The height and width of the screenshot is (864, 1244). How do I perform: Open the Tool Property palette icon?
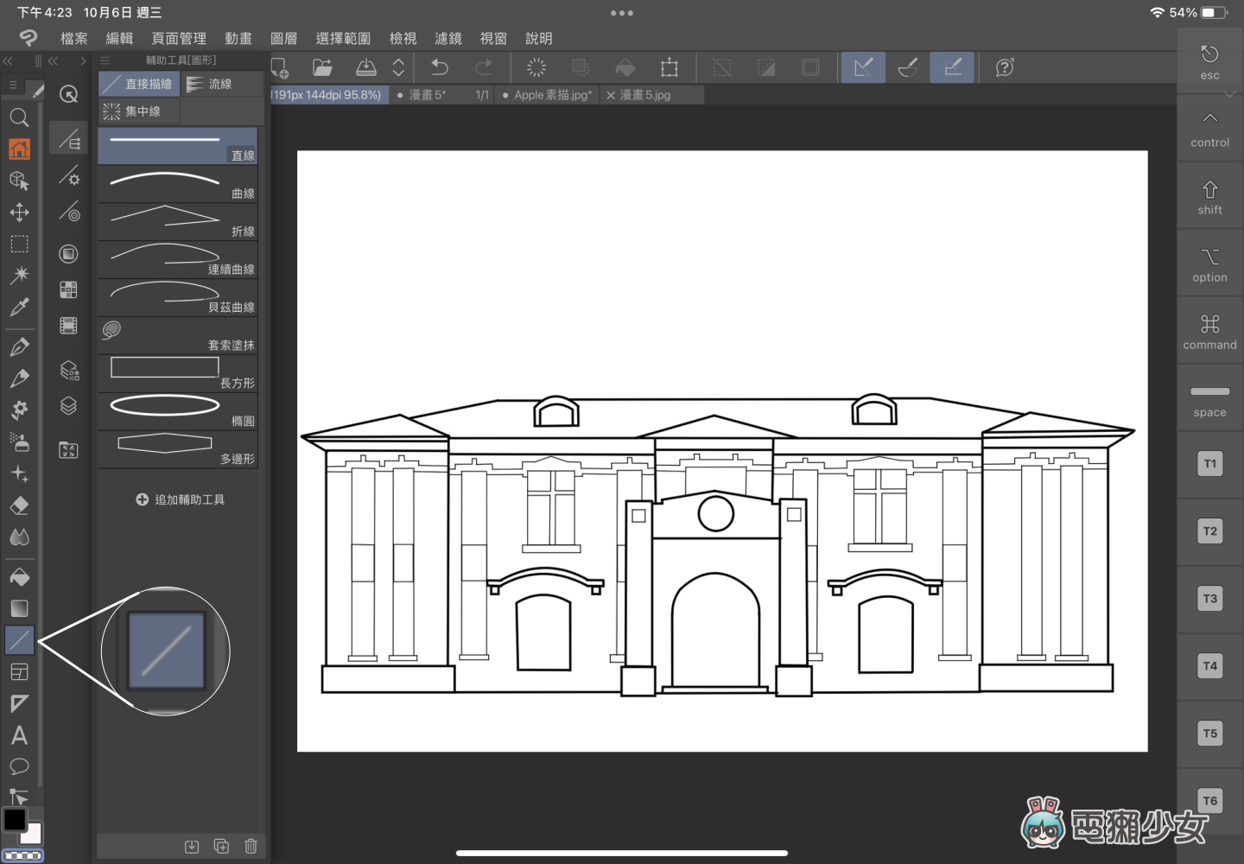coord(68,176)
